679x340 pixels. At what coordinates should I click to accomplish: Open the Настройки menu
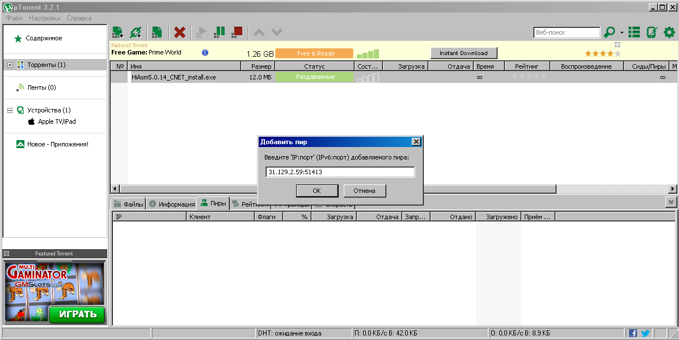(x=45, y=18)
